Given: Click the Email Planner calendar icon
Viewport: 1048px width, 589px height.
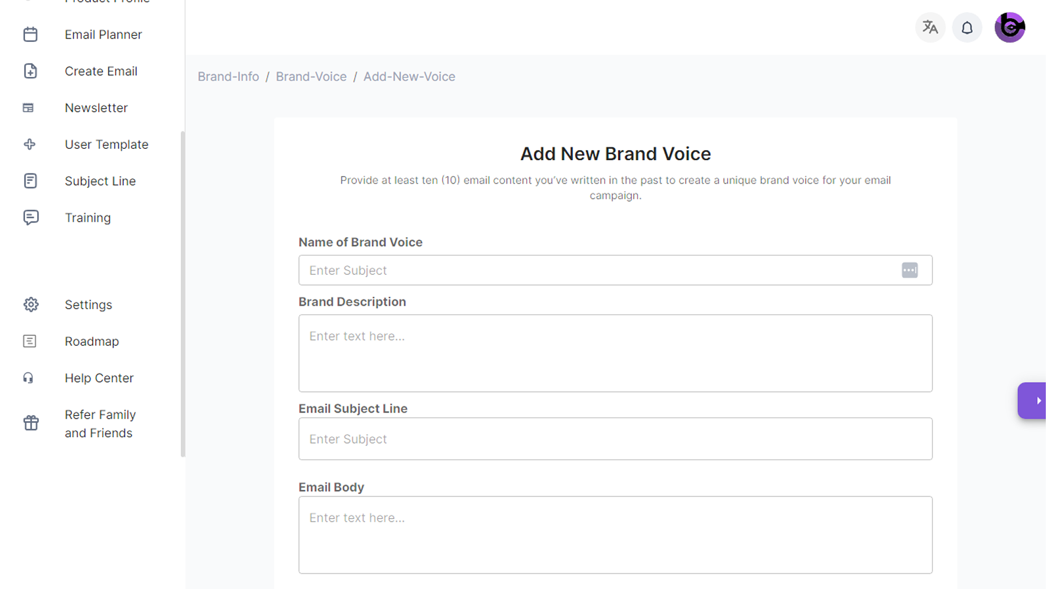Looking at the screenshot, I should pyautogui.click(x=31, y=34).
